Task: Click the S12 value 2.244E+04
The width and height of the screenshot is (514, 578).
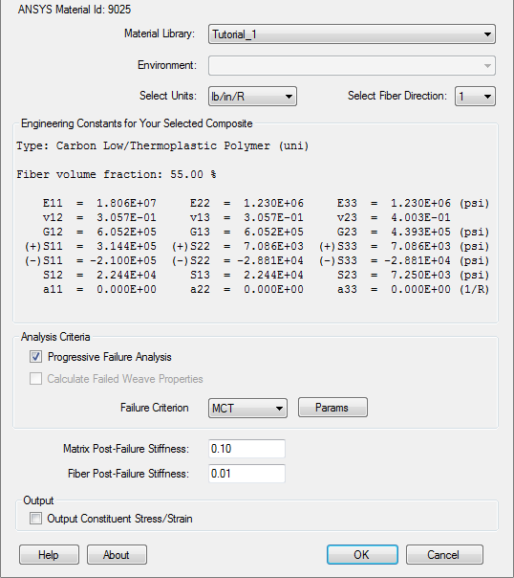Action: pyautogui.click(x=126, y=275)
